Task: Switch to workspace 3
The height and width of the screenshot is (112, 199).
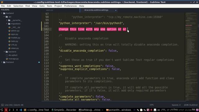Action: [13, 110]
